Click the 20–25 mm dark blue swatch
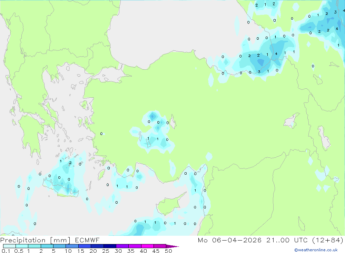The height and width of the screenshot is (253, 345). (97, 246)
